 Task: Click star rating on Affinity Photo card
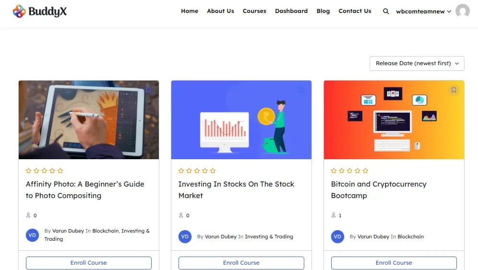[45, 171]
